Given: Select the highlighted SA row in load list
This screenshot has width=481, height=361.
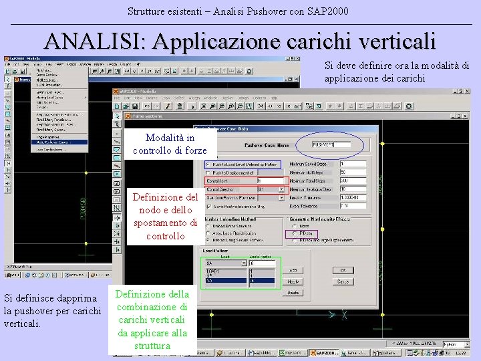Looking at the screenshot, I should 226,281.
